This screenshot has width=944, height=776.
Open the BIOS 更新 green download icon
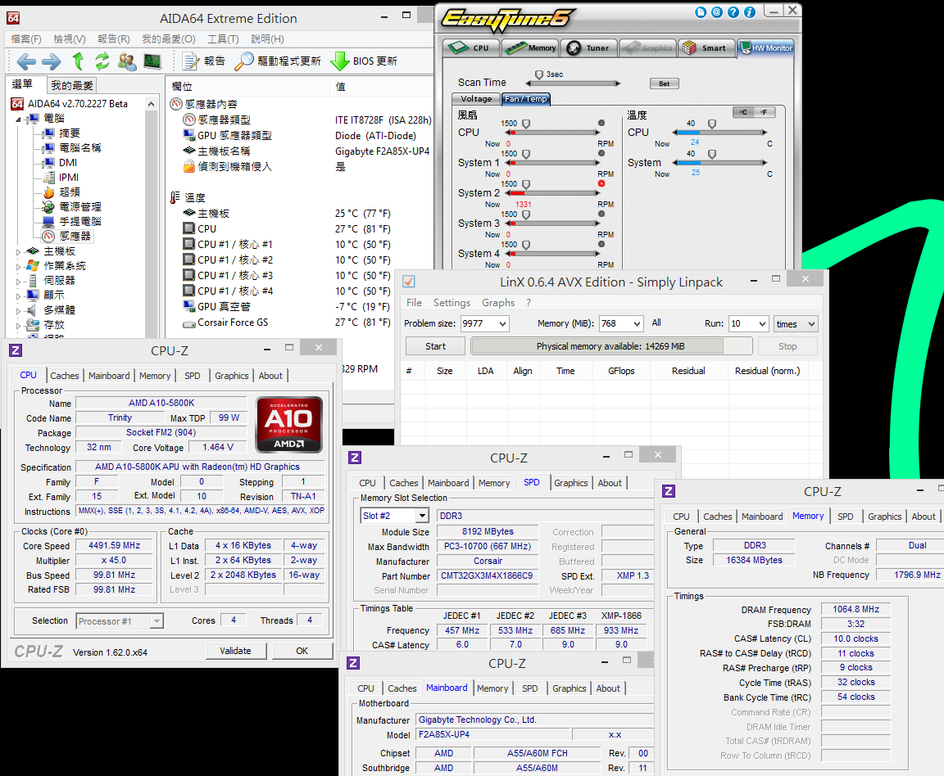339,61
